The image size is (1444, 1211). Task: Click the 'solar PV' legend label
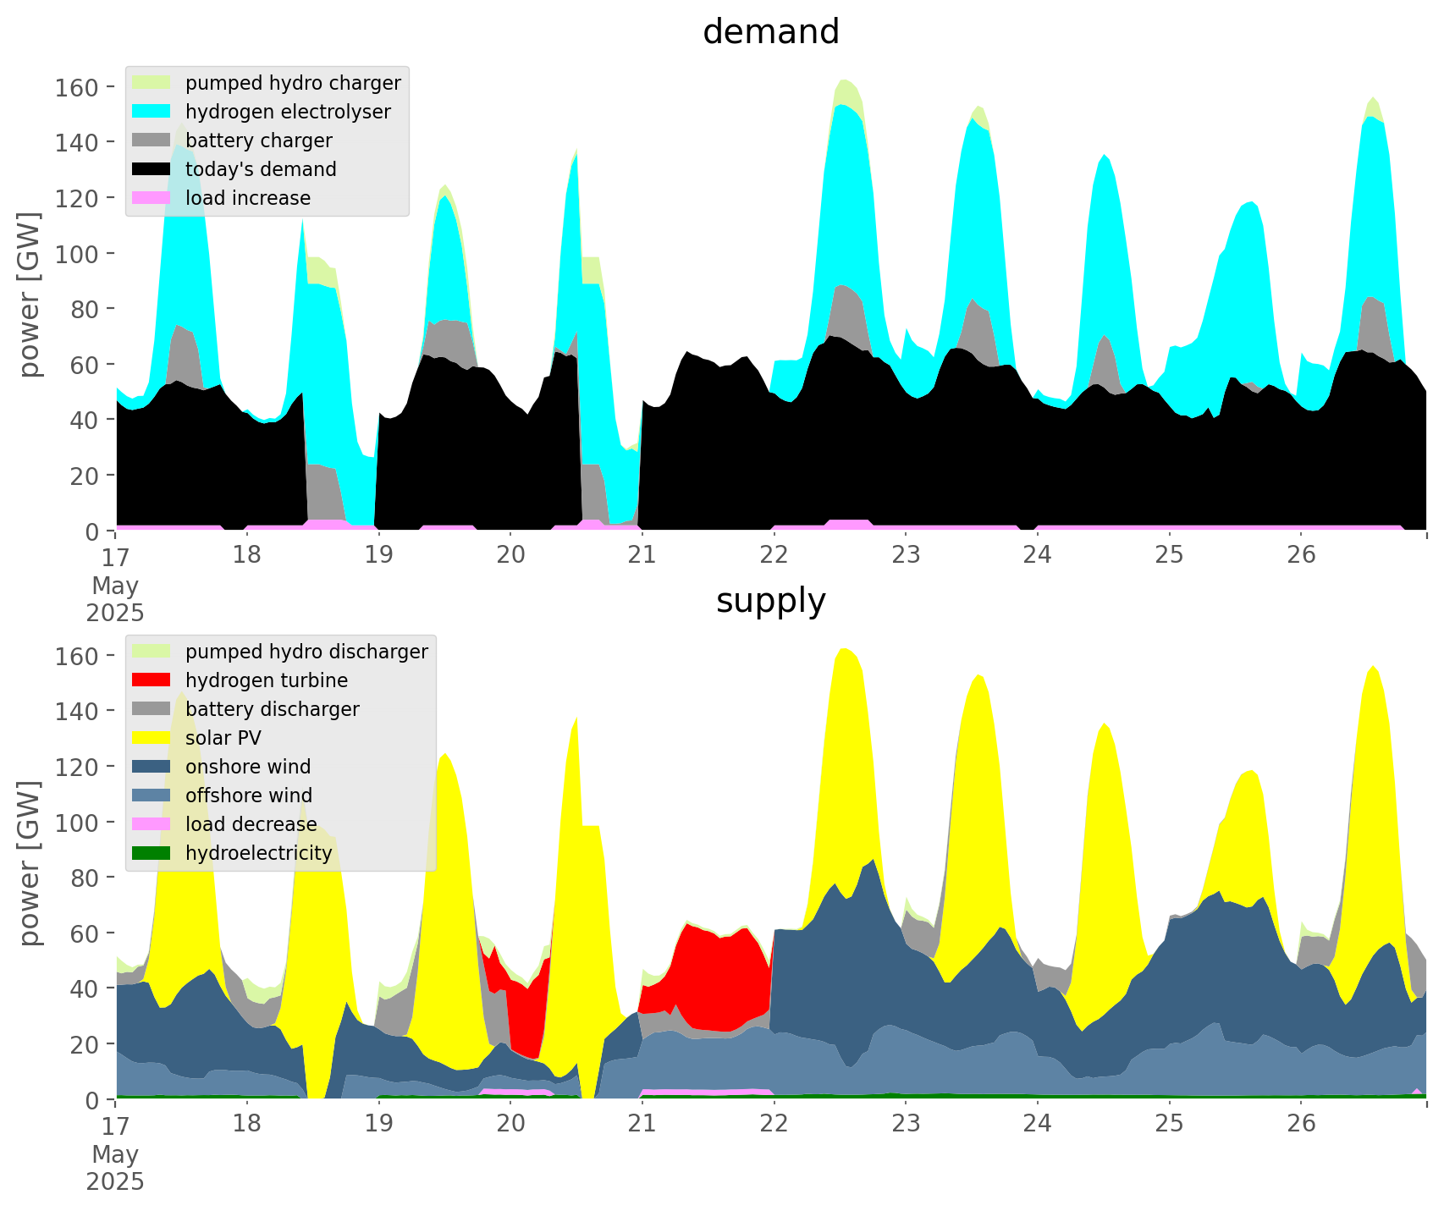coord(223,738)
